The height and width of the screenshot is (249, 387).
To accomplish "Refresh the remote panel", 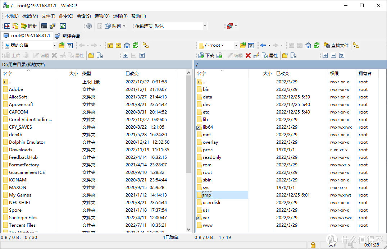I will [x=317, y=45].
